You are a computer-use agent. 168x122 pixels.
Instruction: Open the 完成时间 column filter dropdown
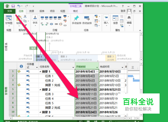pyautogui.click(x=122, y=68)
